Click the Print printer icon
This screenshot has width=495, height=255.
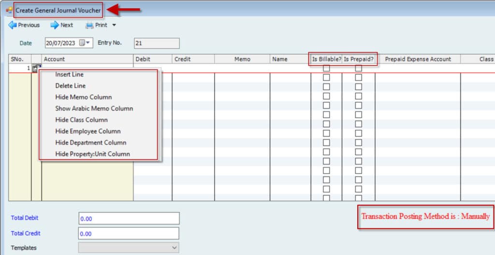[x=89, y=25]
